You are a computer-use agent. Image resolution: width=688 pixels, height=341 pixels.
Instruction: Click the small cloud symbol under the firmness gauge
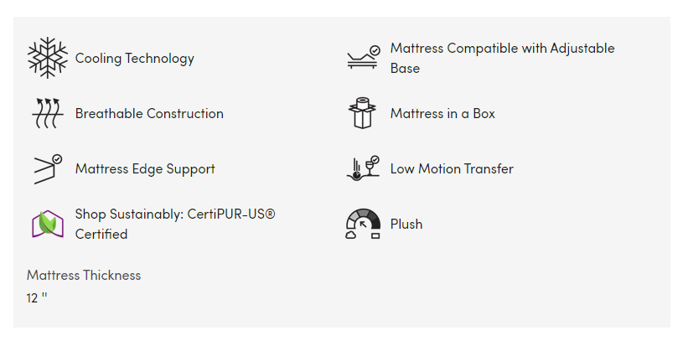pyautogui.click(x=351, y=236)
